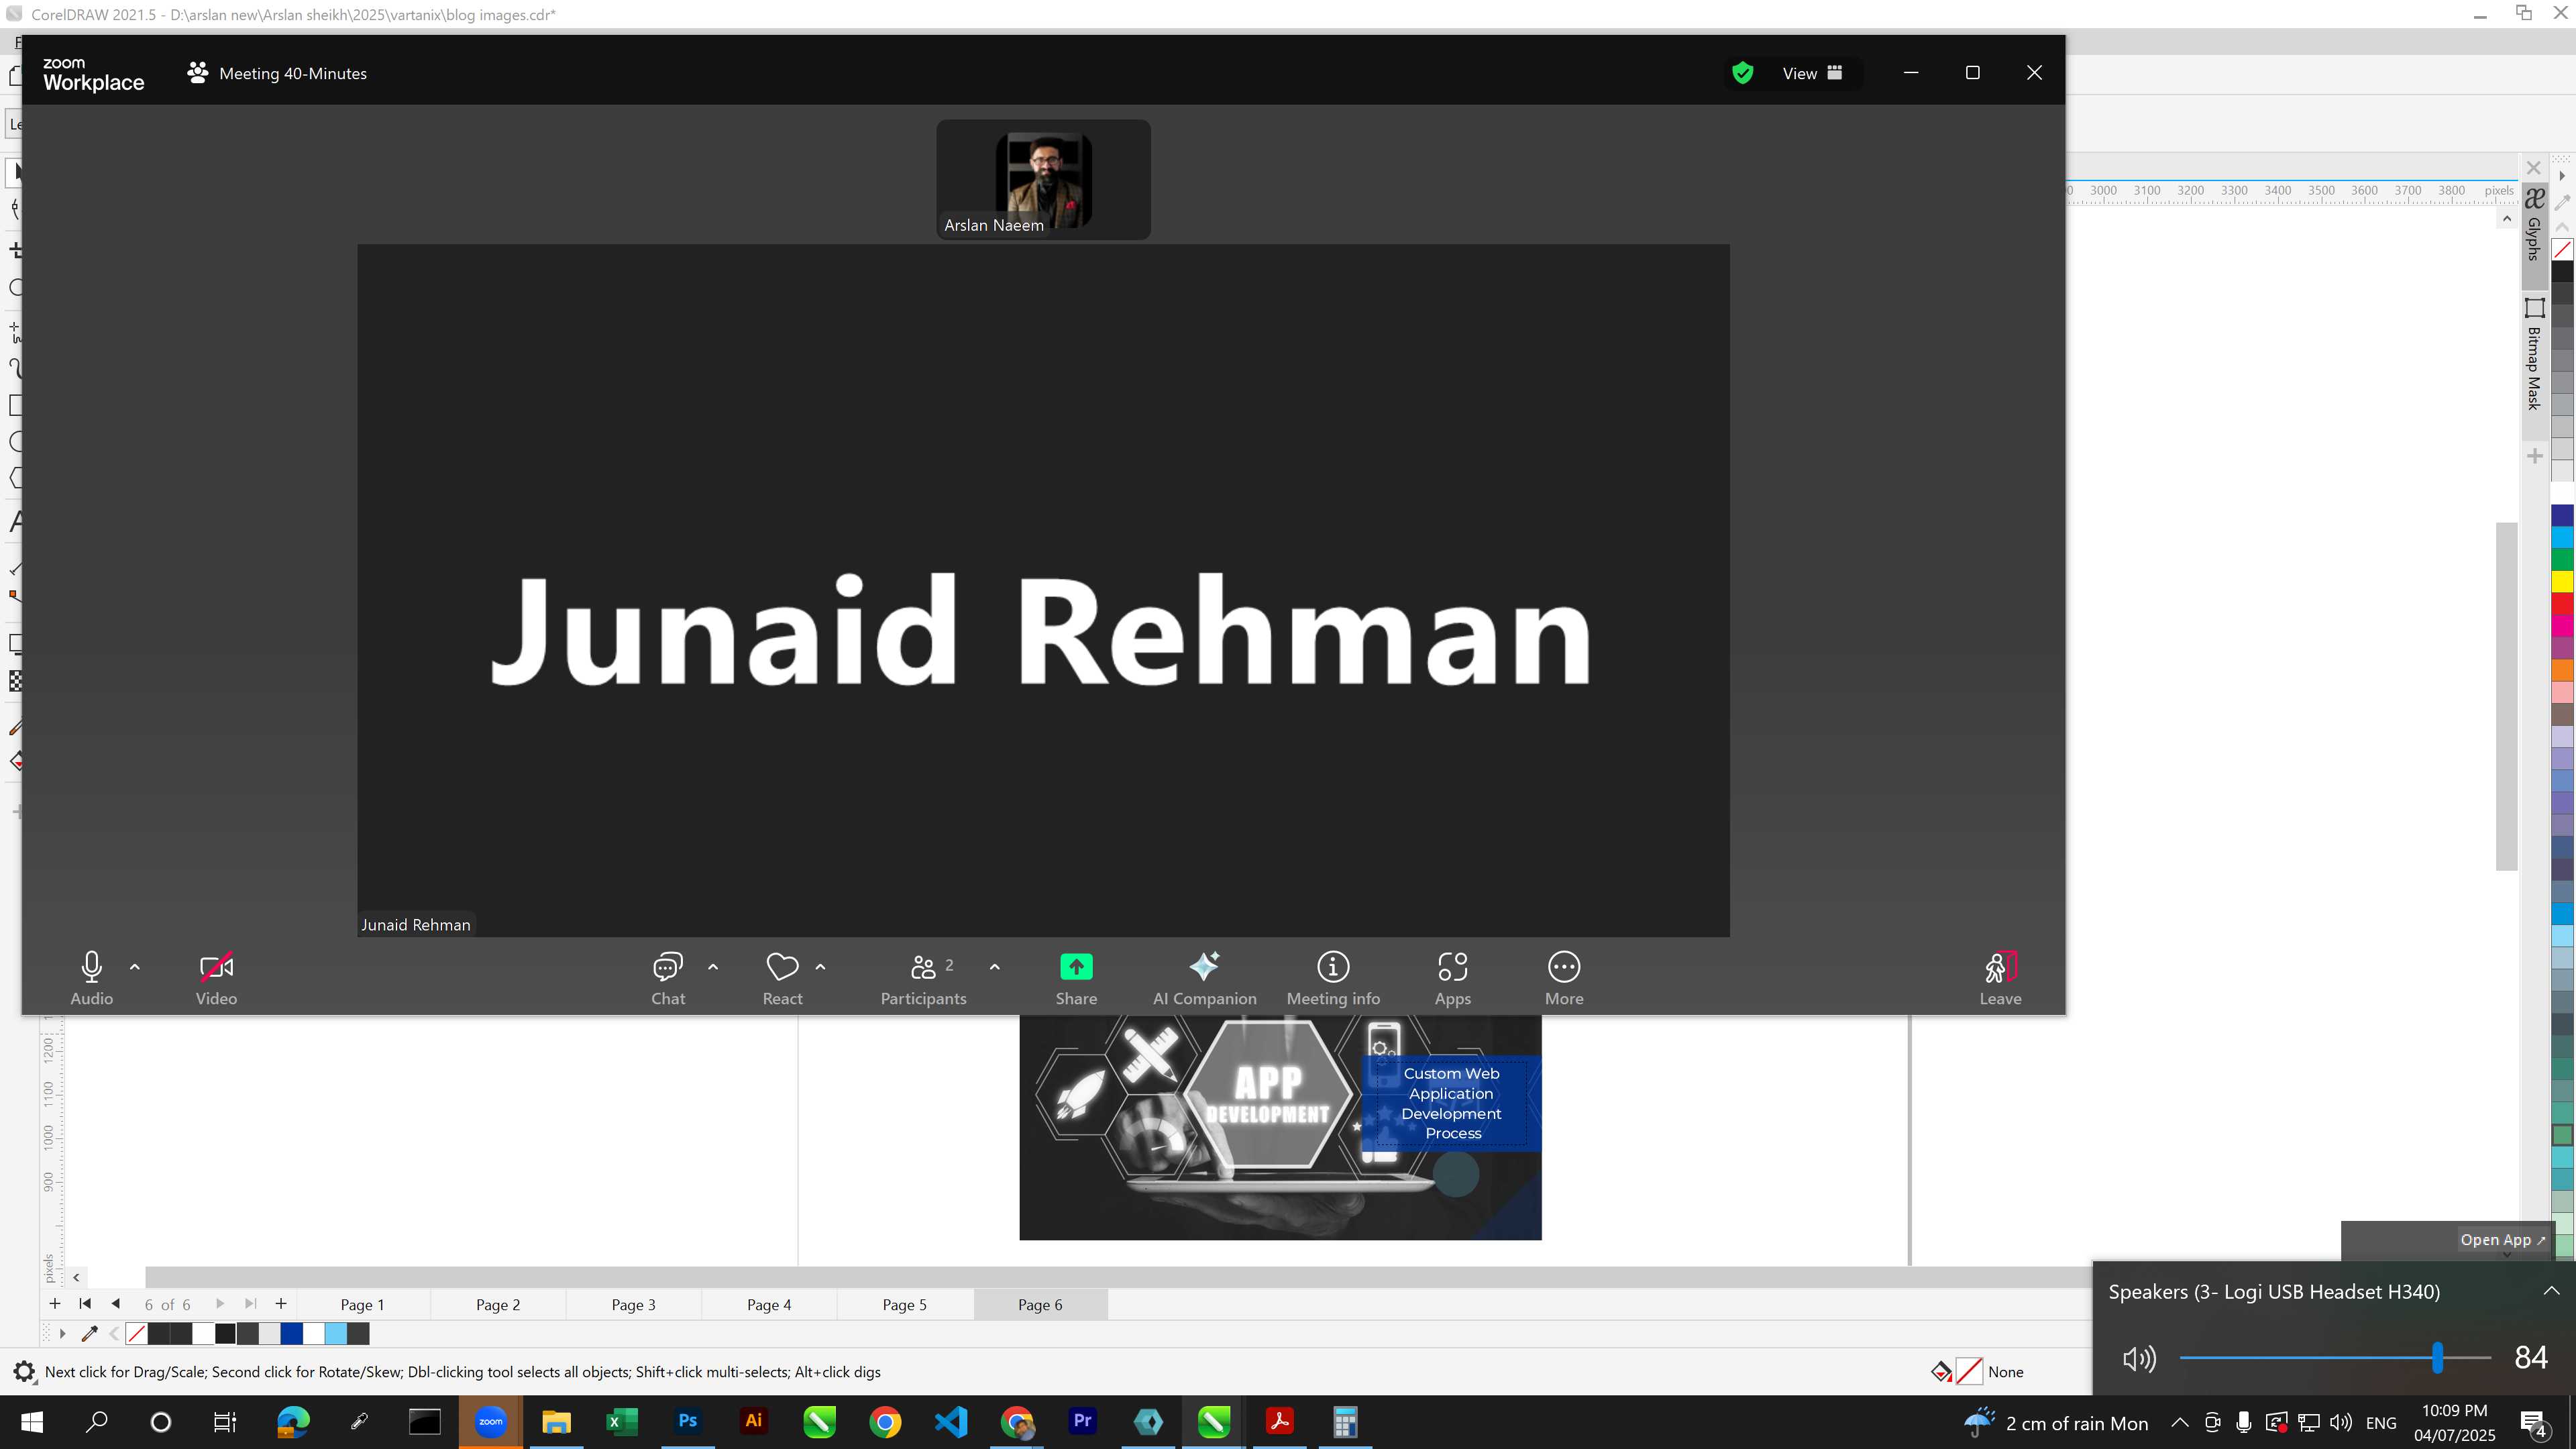This screenshot has width=2576, height=1449.
Task: Click the green encryption shield icon
Action: coord(1742,73)
